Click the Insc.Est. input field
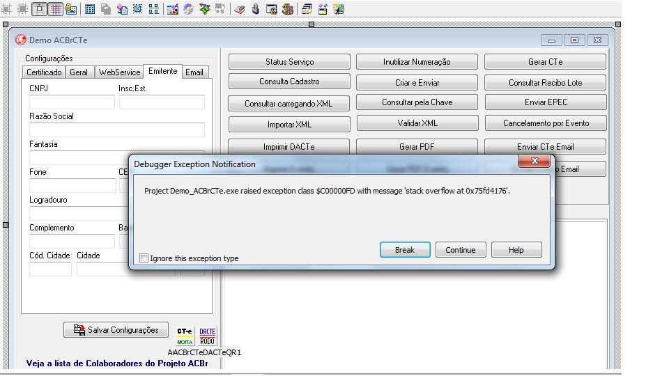This screenshot has width=669, height=376. 162,102
